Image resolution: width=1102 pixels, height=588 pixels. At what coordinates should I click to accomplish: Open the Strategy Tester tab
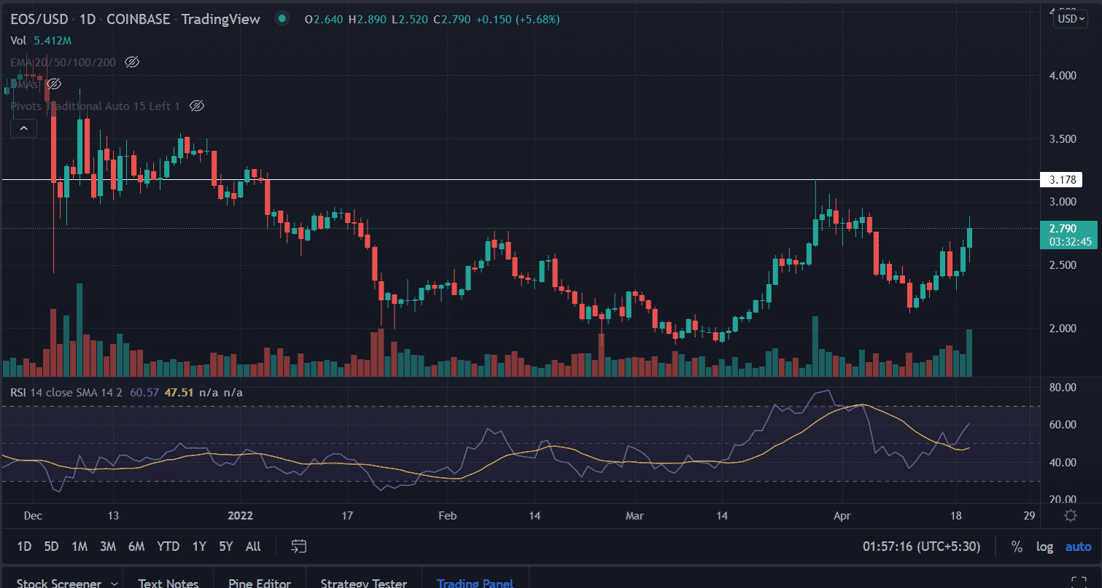click(363, 582)
